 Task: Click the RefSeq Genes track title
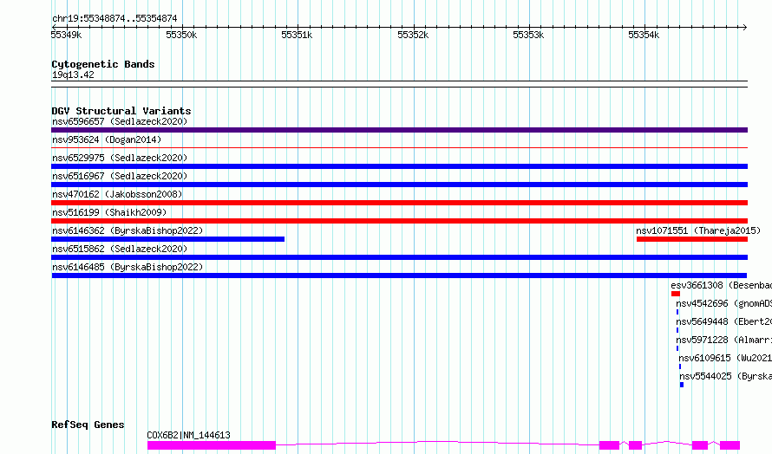click(88, 425)
